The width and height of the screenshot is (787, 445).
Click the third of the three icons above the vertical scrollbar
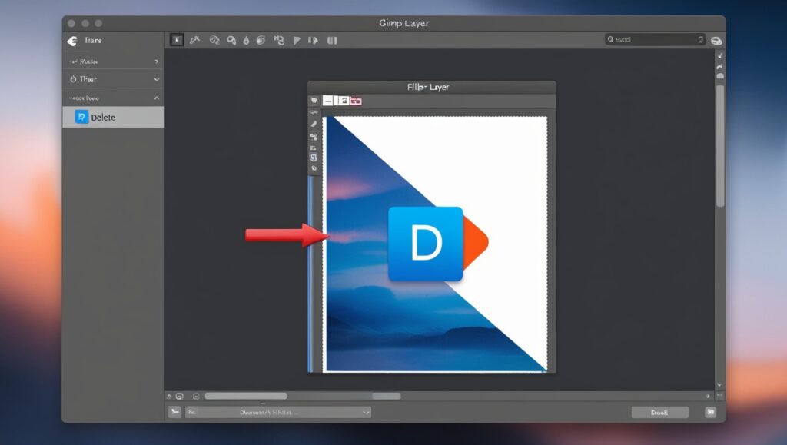click(x=719, y=76)
